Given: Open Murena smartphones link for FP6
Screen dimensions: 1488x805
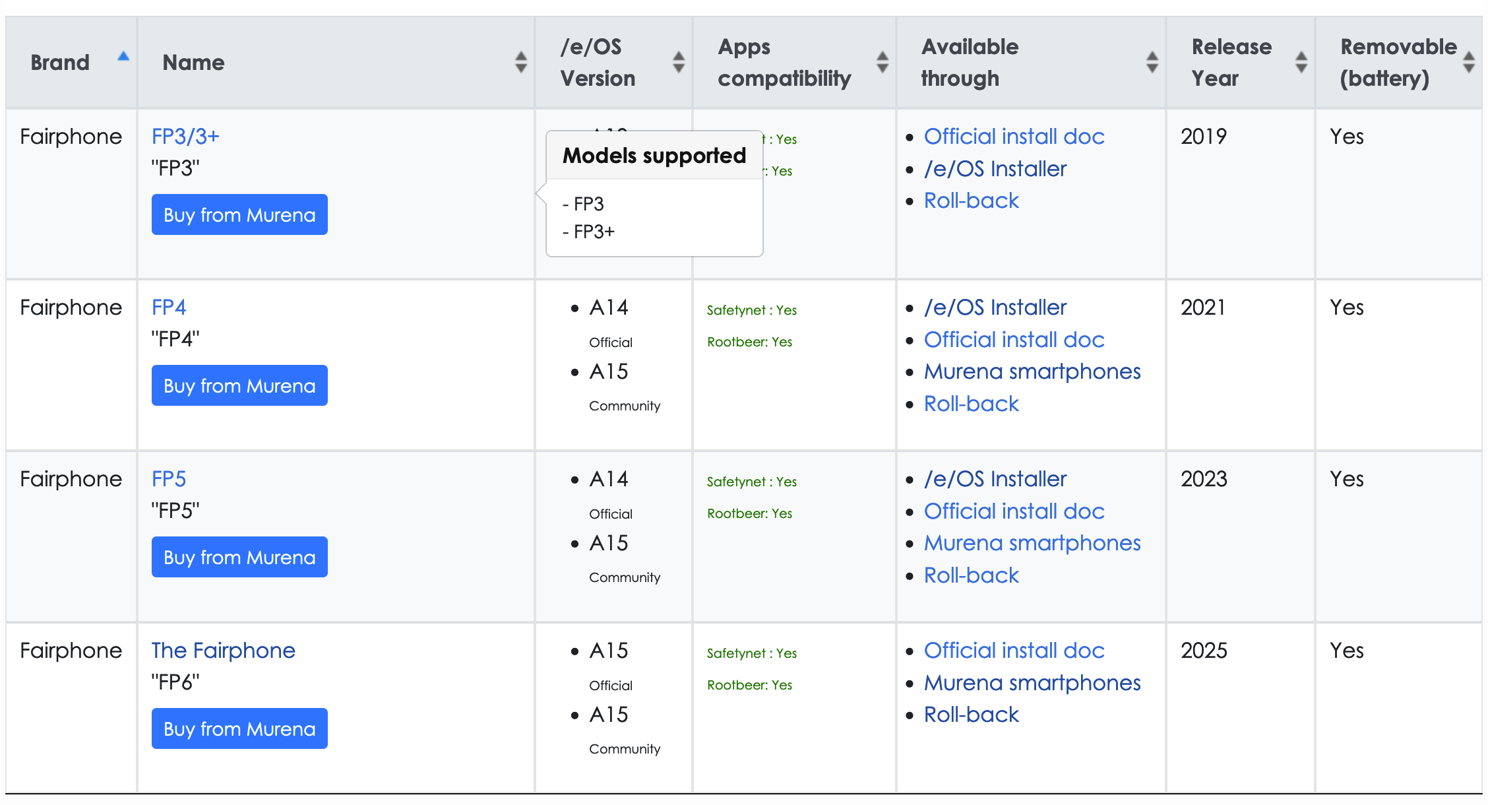Looking at the screenshot, I should 1032,683.
